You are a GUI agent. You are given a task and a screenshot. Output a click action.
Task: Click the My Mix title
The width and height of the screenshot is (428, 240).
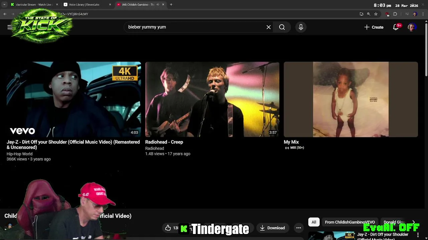(291, 142)
